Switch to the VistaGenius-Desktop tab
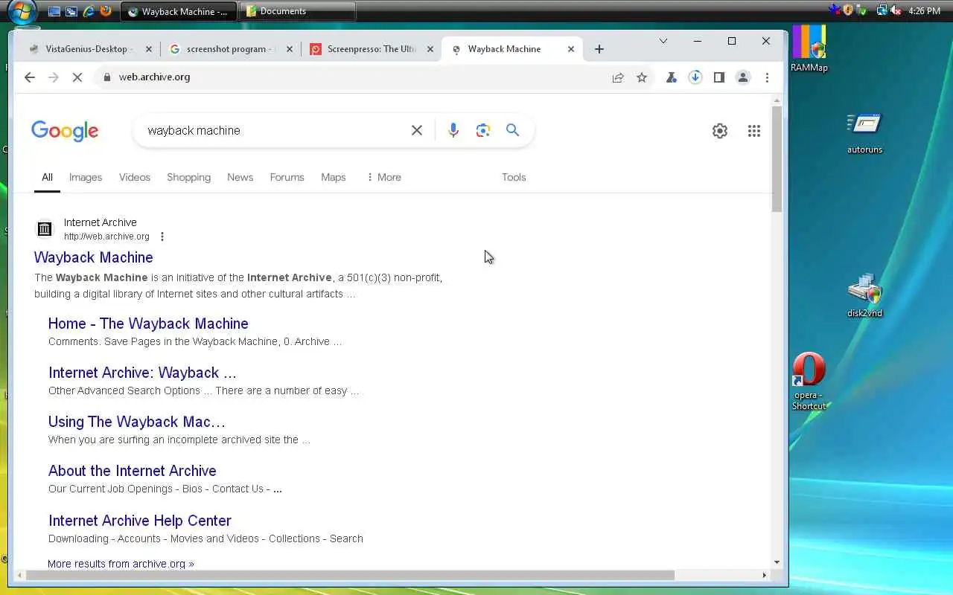 pos(87,49)
